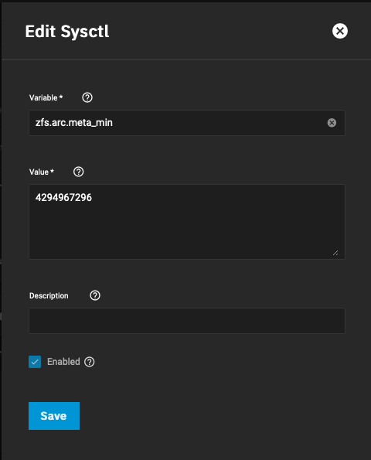Viewport: 371px width, 460px height.
Task: Toggle Enabled via its text label
Action: tap(63, 362)
